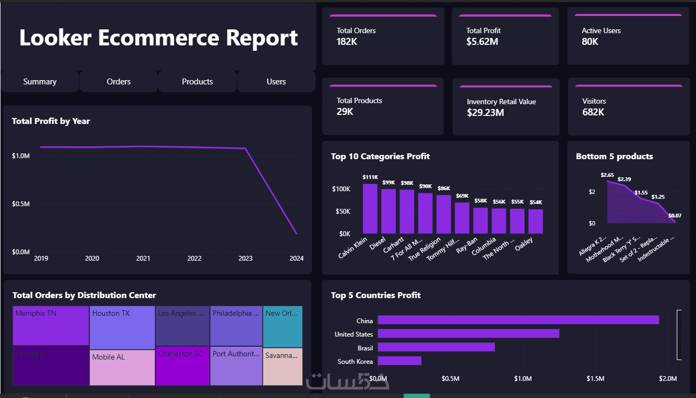Viewport: 696px width, 398px height.
Task: Select the Diesel profit bar
Action: tap(388, 212)
